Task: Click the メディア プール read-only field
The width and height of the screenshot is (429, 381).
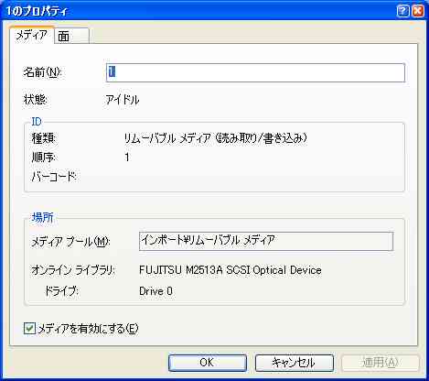Action: click(266, 241)
